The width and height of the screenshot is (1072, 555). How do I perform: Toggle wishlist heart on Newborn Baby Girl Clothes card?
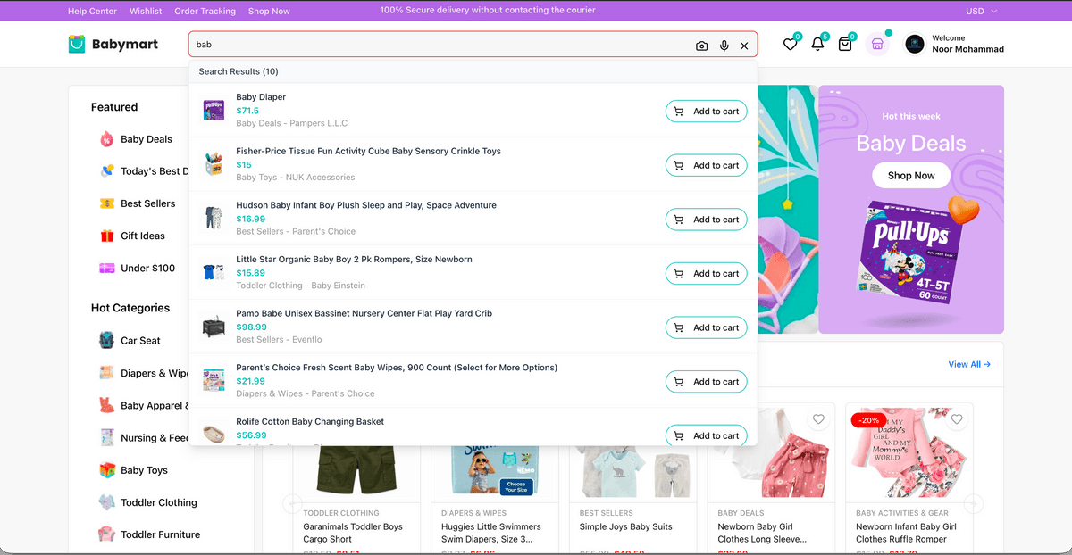point(818,419)
